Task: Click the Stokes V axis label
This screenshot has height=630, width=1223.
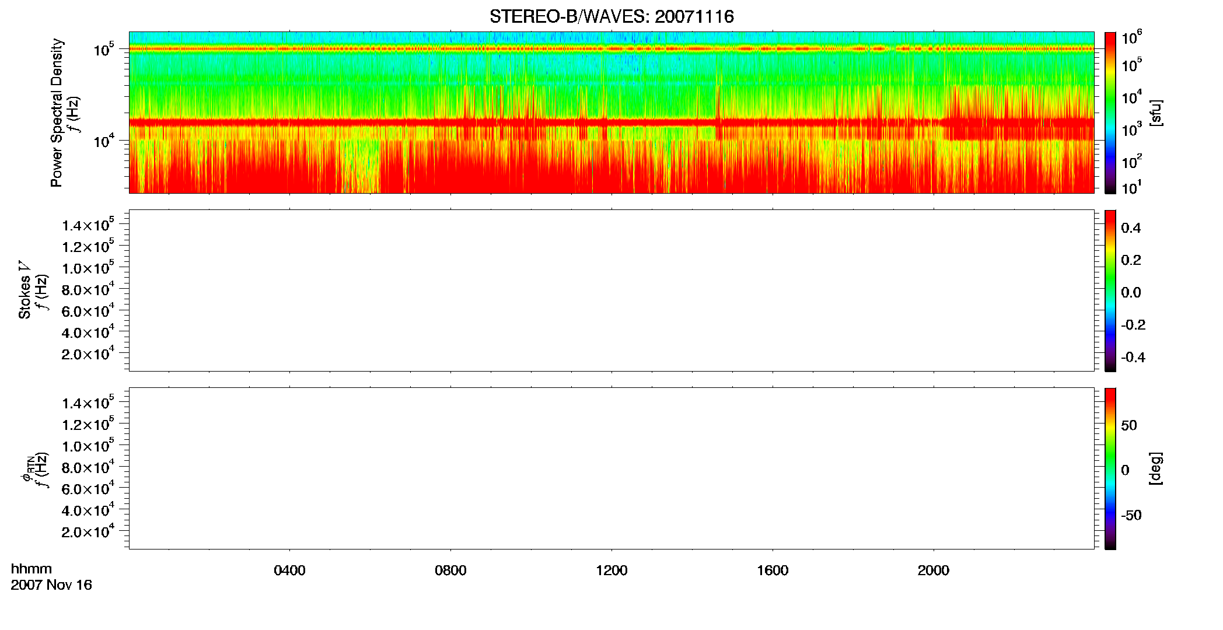Action: 25,290
